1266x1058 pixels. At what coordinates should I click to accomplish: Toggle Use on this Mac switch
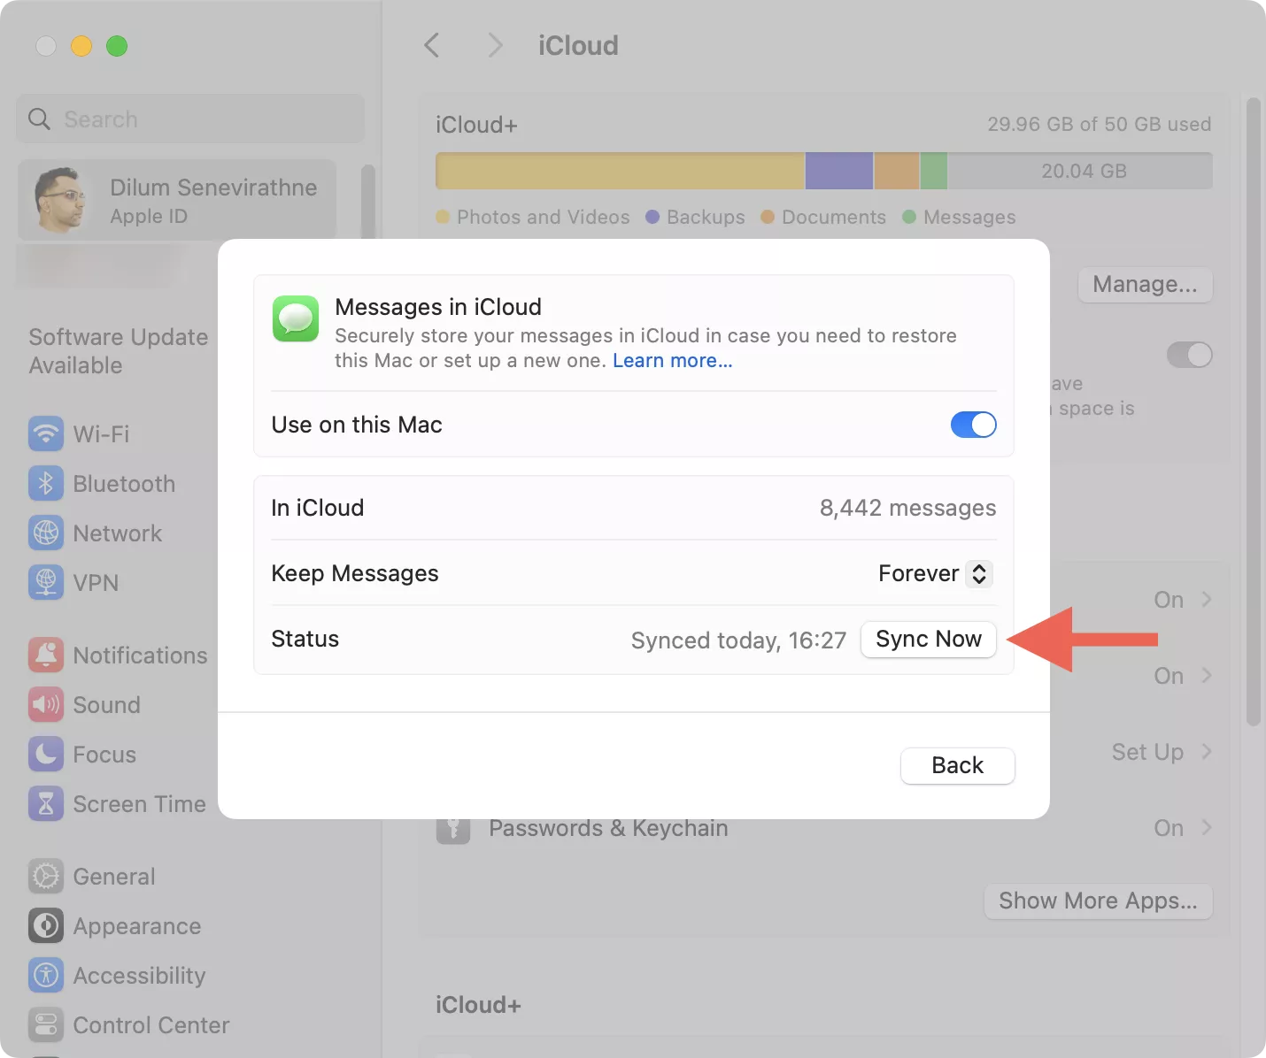click(x=973, y=425)
